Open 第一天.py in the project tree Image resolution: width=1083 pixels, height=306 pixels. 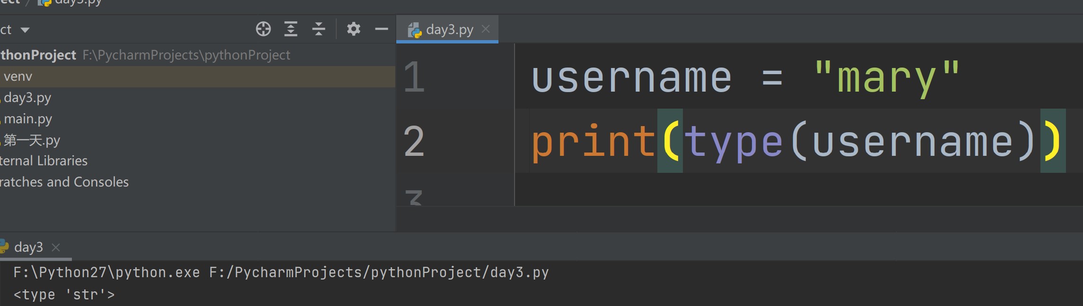click(32, 140)
